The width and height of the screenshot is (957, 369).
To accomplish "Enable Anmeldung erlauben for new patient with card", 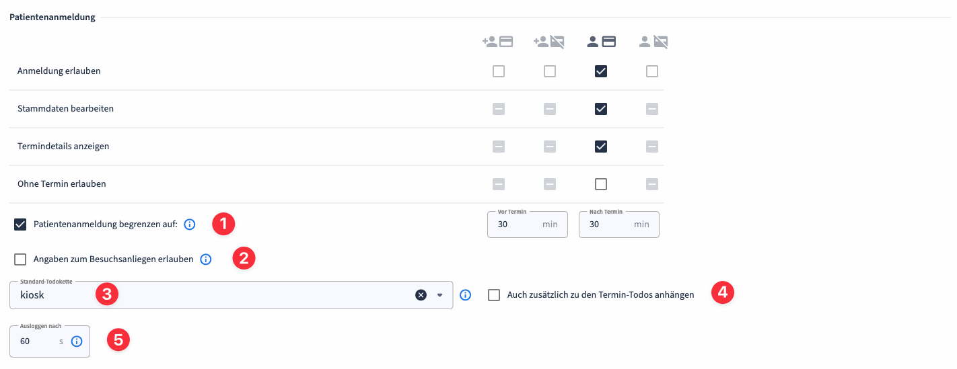I will (499, 71).
